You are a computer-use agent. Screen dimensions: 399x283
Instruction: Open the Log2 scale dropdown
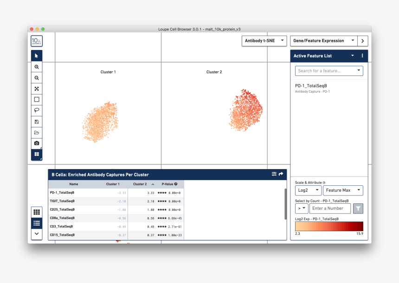tap(308, 190)
